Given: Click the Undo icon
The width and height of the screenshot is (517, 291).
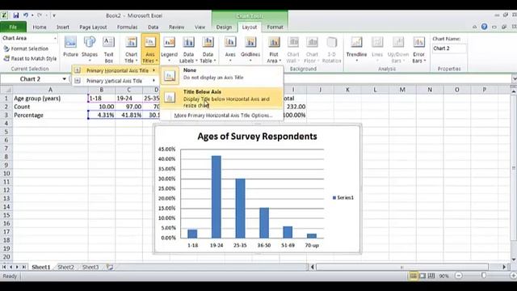Looking at the screenshot, I should point(25,15).
